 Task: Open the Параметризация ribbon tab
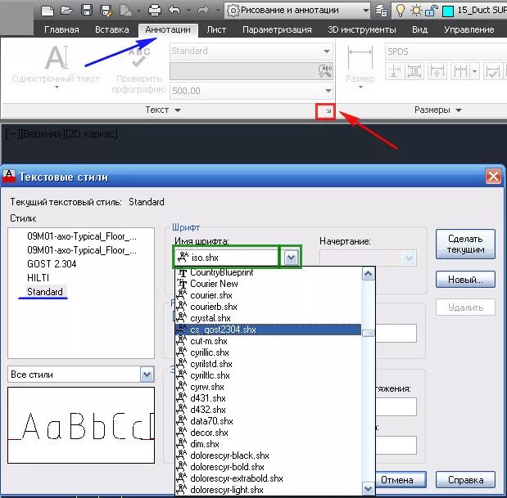(277, 29)
